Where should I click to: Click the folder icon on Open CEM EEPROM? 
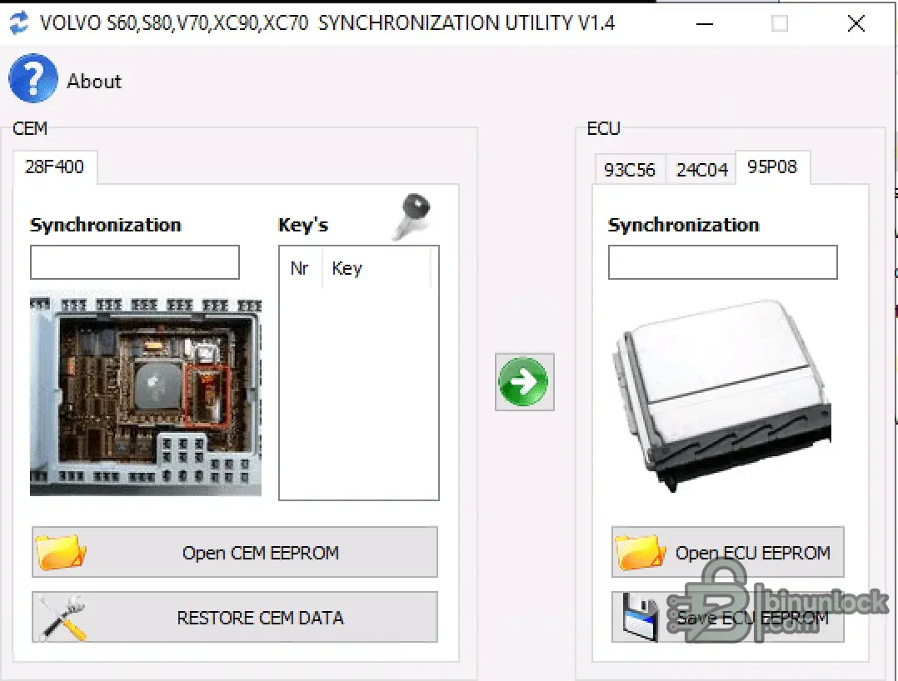[x=61, y=552]
